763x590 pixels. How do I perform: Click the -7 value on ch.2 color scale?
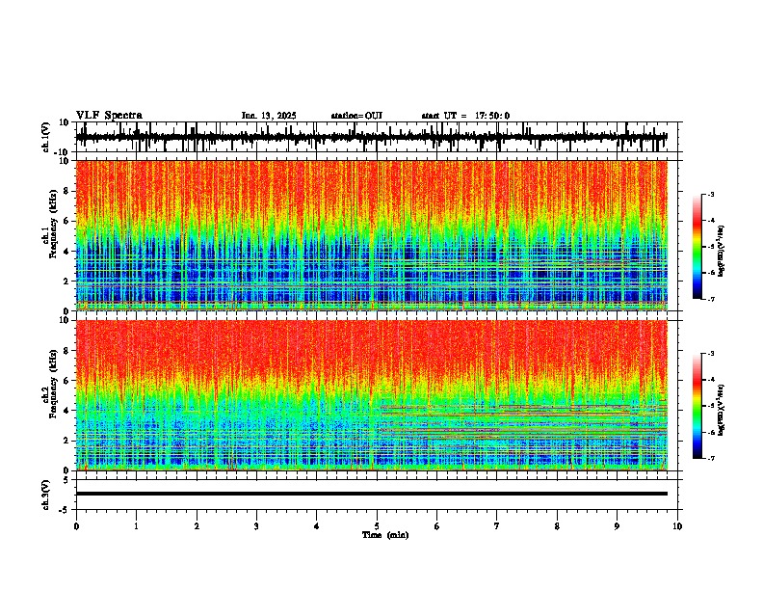pyautogui.click(x=711, y=458)
